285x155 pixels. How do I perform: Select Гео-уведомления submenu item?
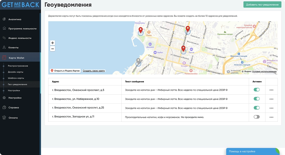click(x=18, y=84)
